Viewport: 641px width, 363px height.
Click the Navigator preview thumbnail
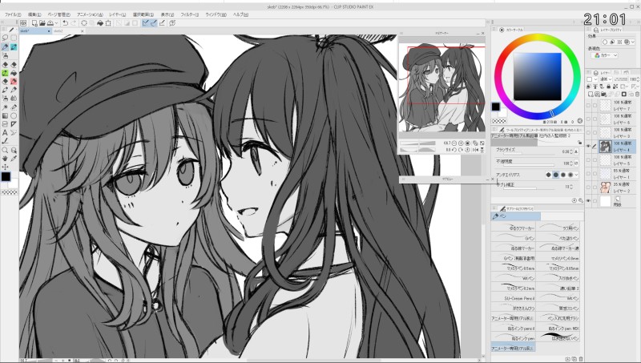(441, 88)
